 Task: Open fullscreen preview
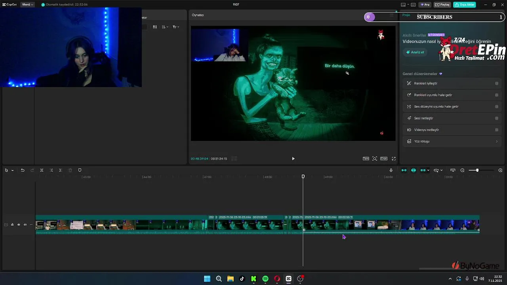(x=394, y=159)
